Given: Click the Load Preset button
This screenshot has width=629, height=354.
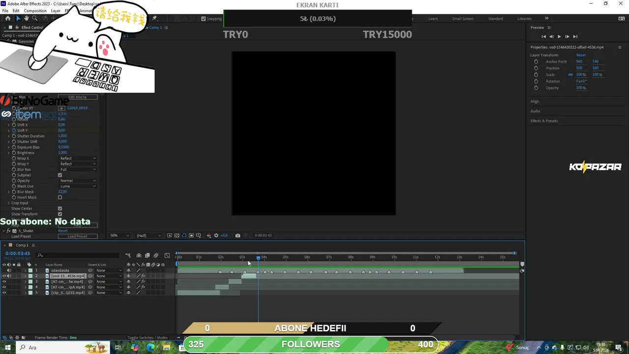Looking at the screenshot, I should click(77, 236).
